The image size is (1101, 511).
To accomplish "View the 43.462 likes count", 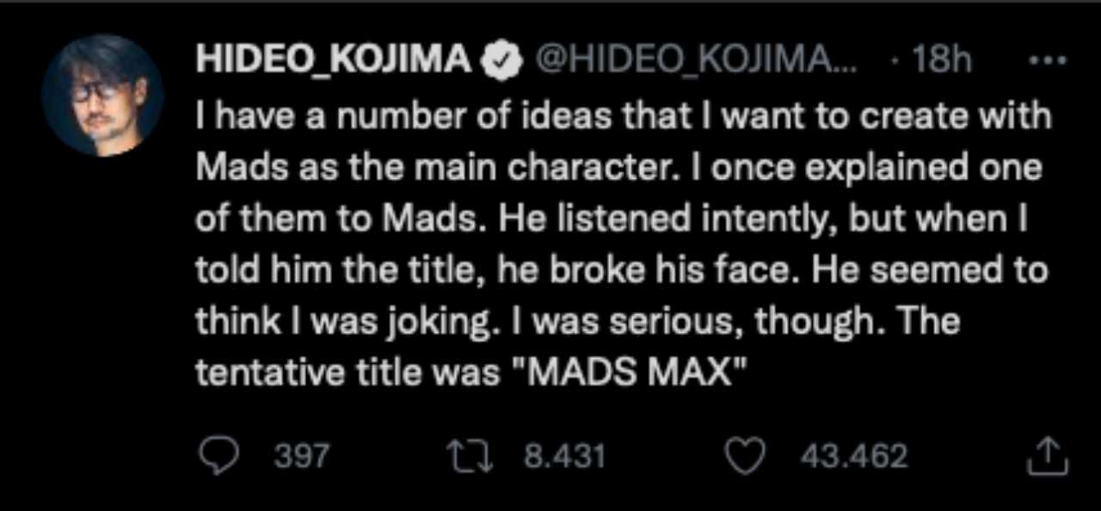I will (x=853, y=456).
